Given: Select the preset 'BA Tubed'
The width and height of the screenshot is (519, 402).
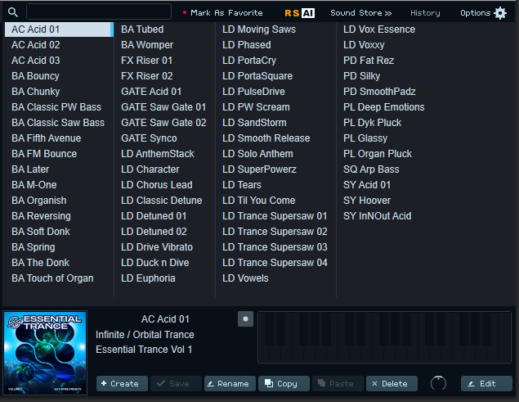Looking at the screenshot, I should [x=142, y=29].
